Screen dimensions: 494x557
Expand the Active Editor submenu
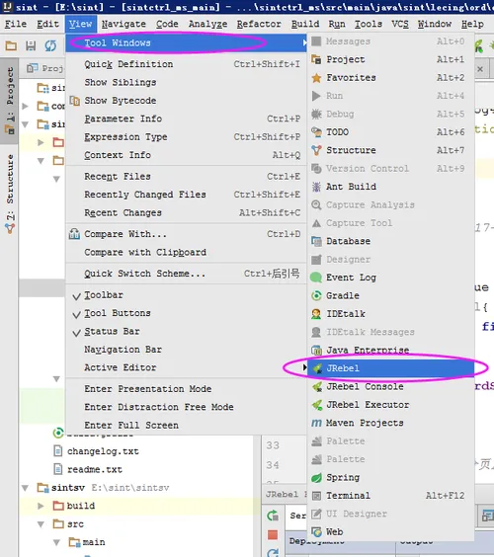click(186, 367)
